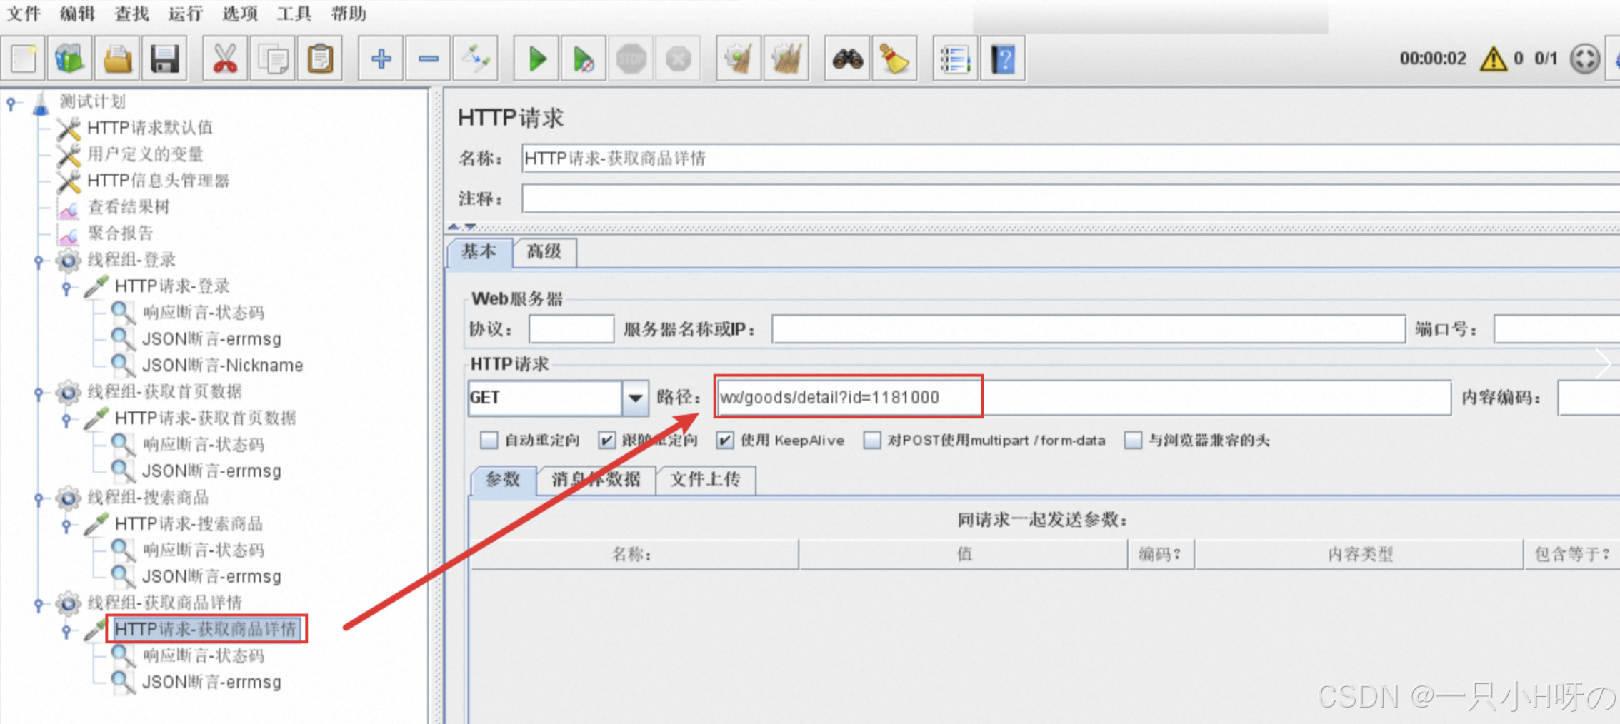Select HTTP请求-获取商品详情 tree item

(206, 629)
